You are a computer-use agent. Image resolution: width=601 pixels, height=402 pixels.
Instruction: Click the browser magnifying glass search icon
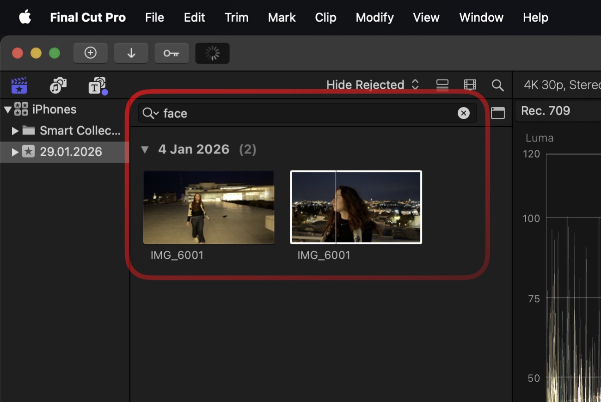pyautogui.click(x=497, y=85)
